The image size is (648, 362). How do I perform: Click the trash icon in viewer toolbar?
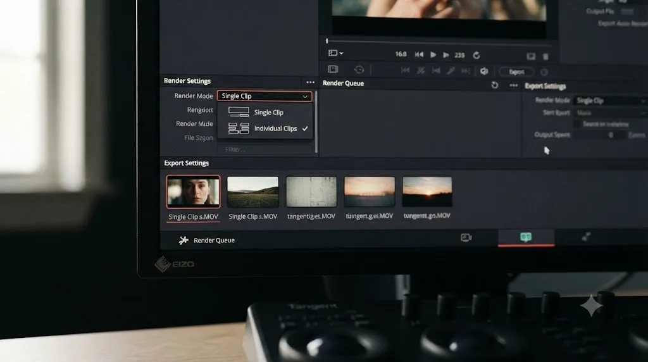tap(545, 56)
